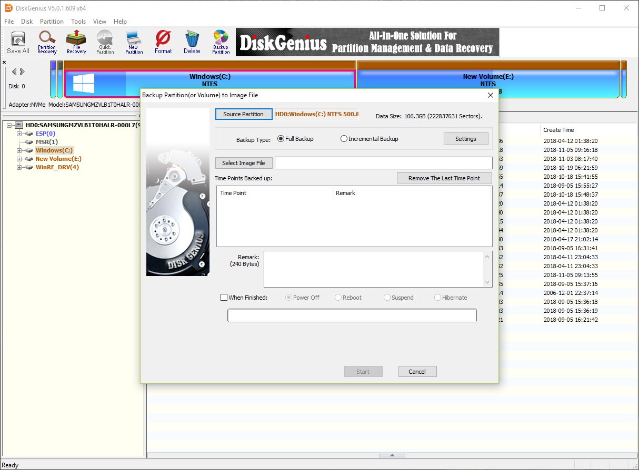Launch the File Recovery tool
Viewport: 639px width, 470px height.
click(76, 42)
